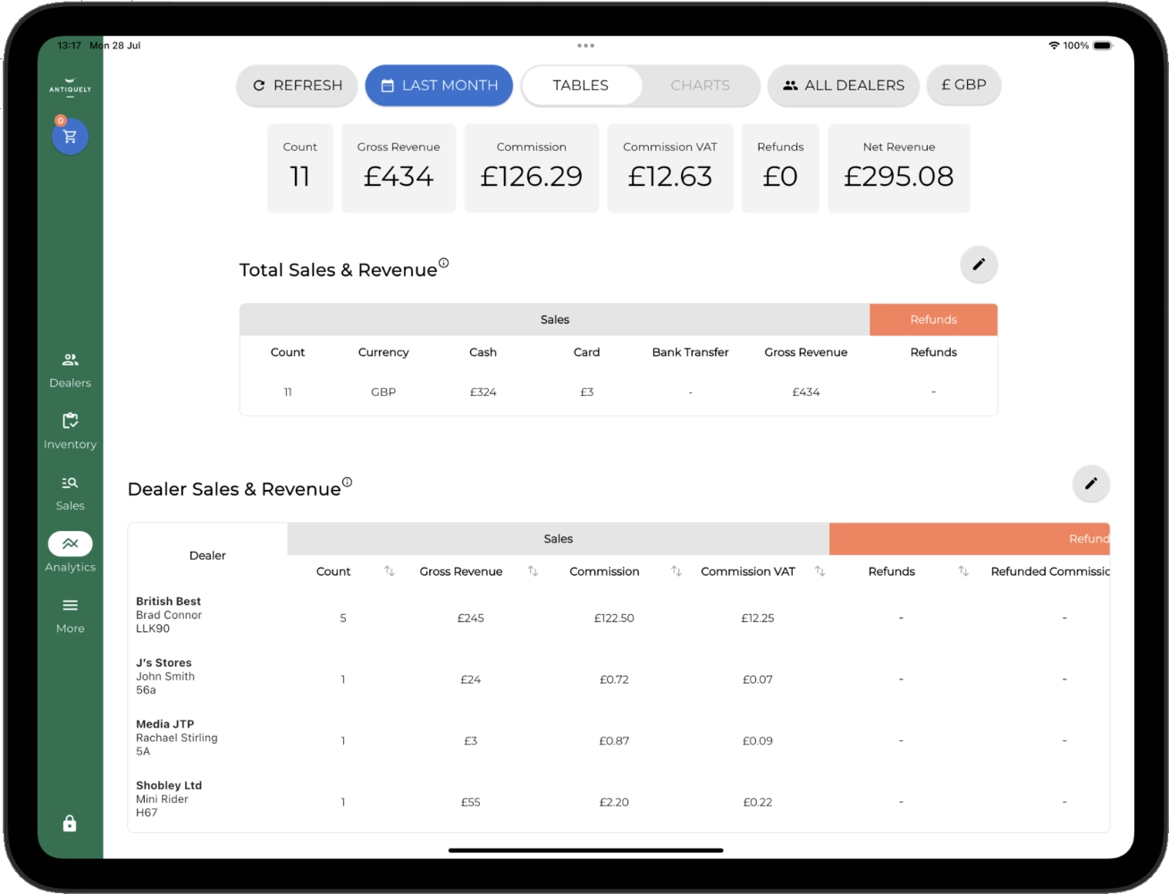Viewport: 1169px width, 894px height.
Task: Tap the Net Revenue £295.08 card
Action: [x=898, y=168]
